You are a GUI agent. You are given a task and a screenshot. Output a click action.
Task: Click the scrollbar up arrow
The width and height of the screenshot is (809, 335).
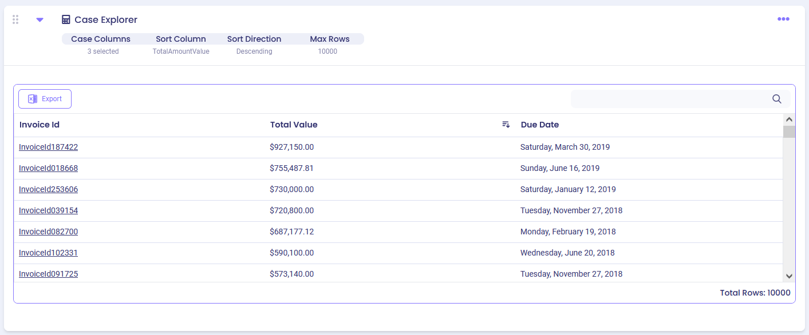(x=789, y=119)
